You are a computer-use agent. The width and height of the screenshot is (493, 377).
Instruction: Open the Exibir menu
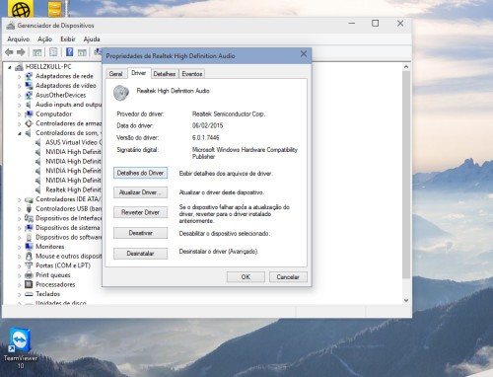(x=68, y=39)
